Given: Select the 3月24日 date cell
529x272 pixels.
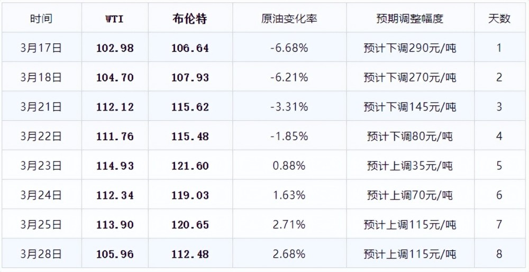Looking at the screenshot, I should (x=41, y=195).
